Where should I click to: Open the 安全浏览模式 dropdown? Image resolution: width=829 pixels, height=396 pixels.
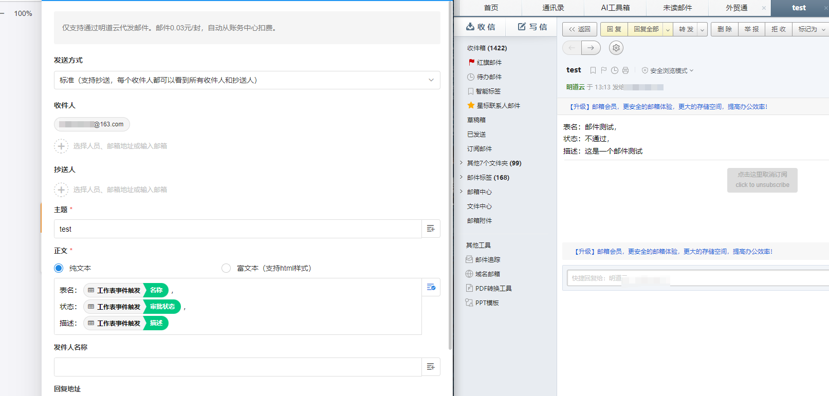pyautogui.click(x=668, y=70)
